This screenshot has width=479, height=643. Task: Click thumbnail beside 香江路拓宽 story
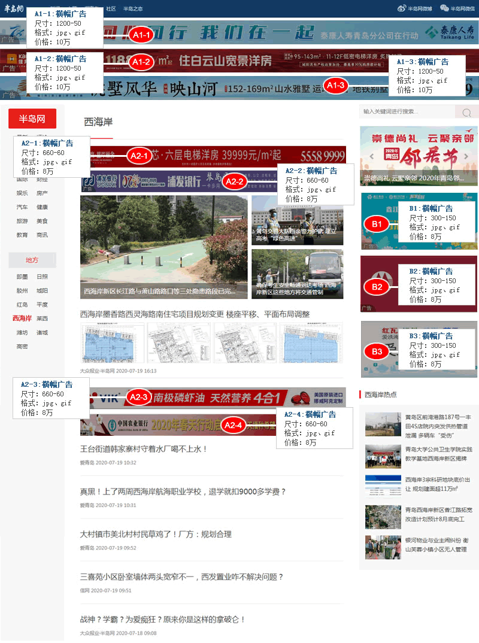tap(383, 517)
